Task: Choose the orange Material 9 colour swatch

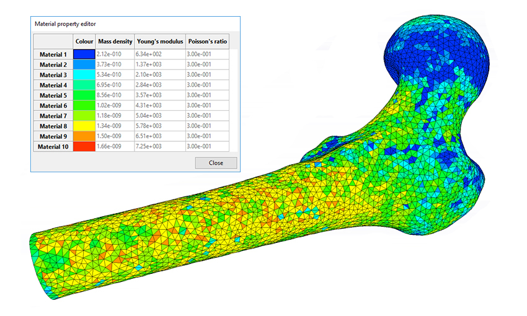Action: click(x=84, y=136)
